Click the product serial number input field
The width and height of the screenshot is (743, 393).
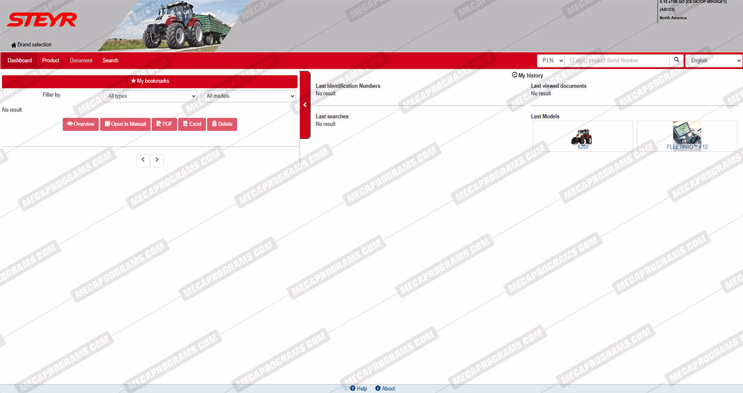coord(617,60)
